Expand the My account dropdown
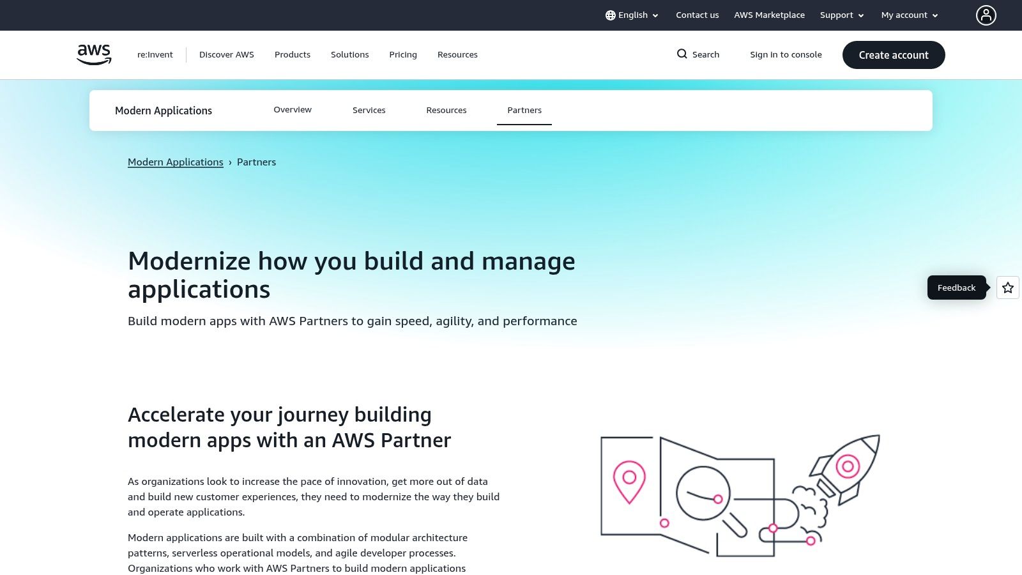1022x575 pixels. (x=908, y=15)
